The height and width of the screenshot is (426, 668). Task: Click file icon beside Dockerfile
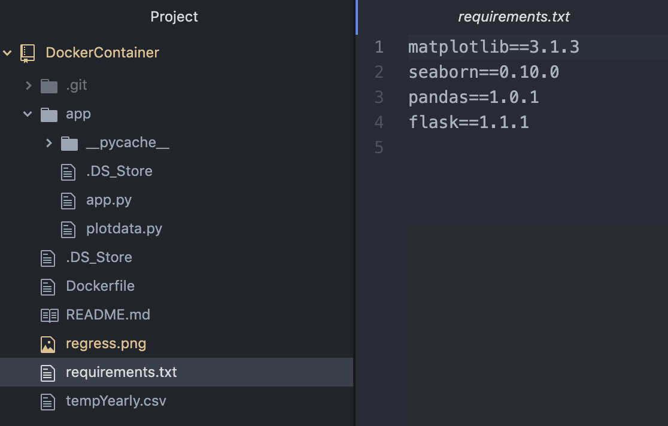(x=48, y=287)
